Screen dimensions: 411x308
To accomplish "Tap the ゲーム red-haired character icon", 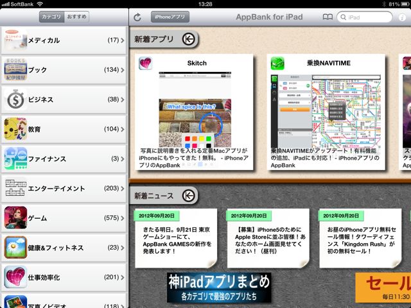I will pyautogui.click(x=15, y=218).
